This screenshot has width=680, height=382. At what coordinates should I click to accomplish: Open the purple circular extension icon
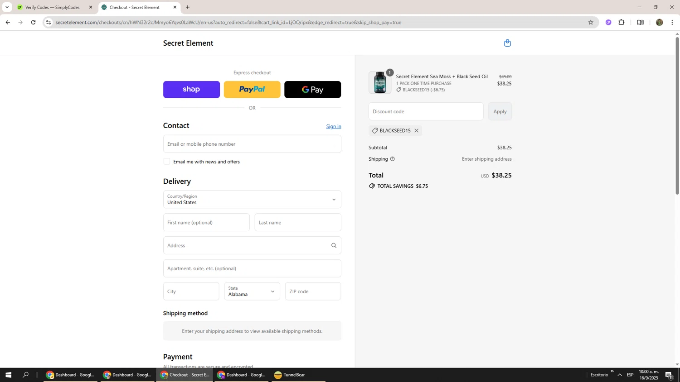[608, 22]
